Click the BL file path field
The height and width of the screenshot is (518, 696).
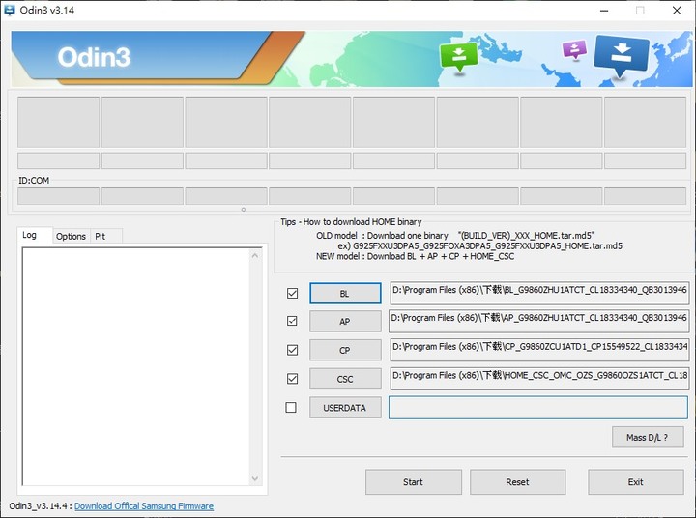point(538,293)
